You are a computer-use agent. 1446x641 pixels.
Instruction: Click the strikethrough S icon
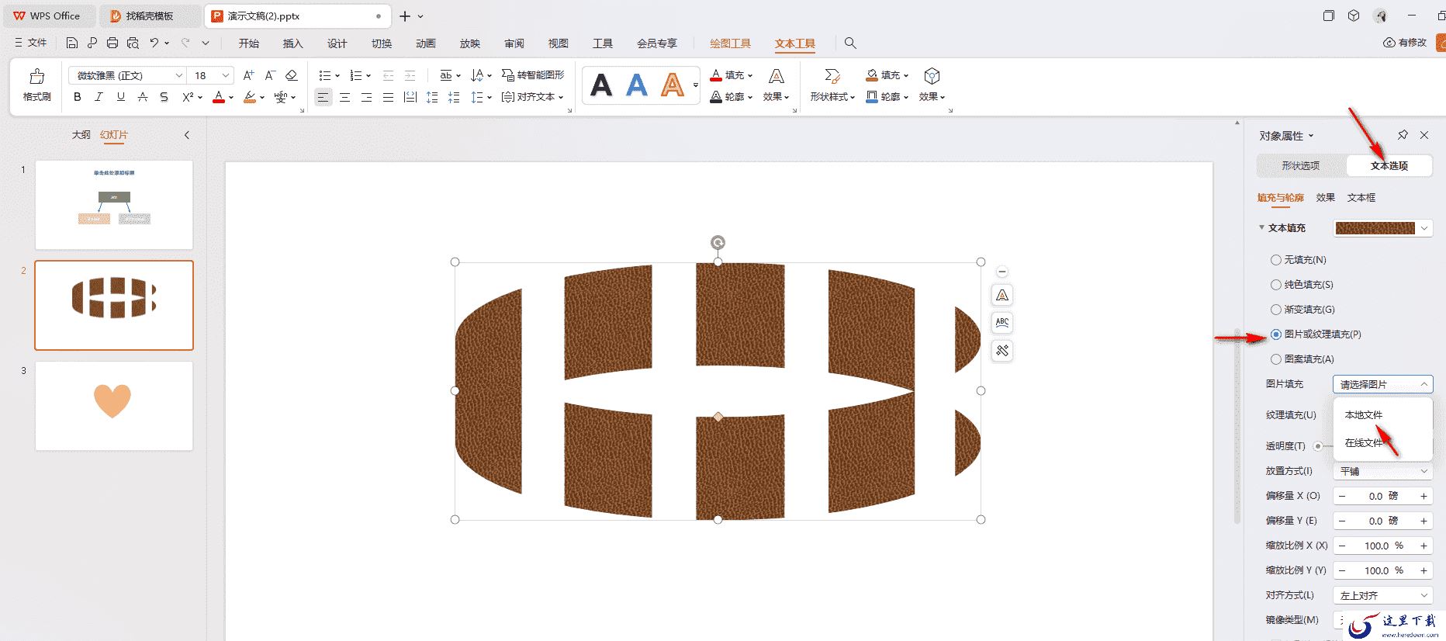click(164, 97)
